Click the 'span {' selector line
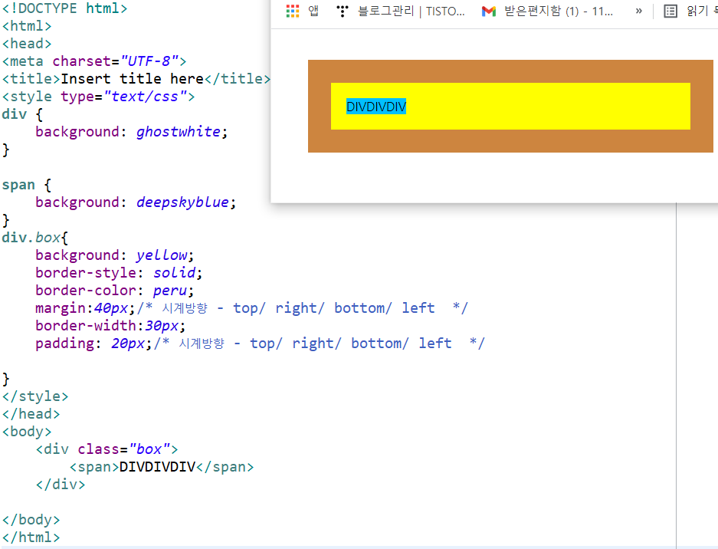The image size is (718, 549). pyautogui.click(x=27, y=185)
